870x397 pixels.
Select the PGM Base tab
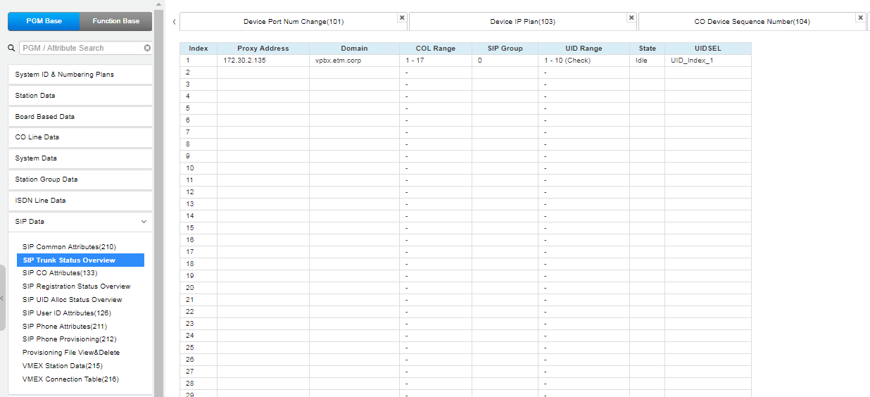[x=44, y=21]
